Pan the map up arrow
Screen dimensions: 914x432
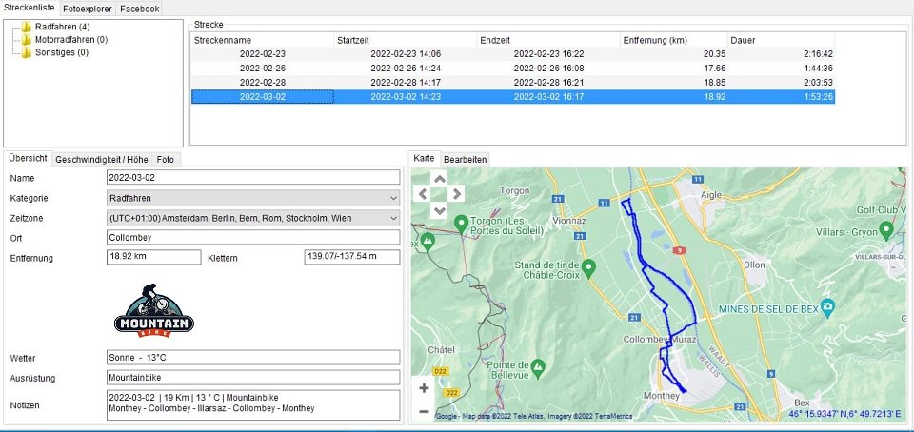(440, 178)
